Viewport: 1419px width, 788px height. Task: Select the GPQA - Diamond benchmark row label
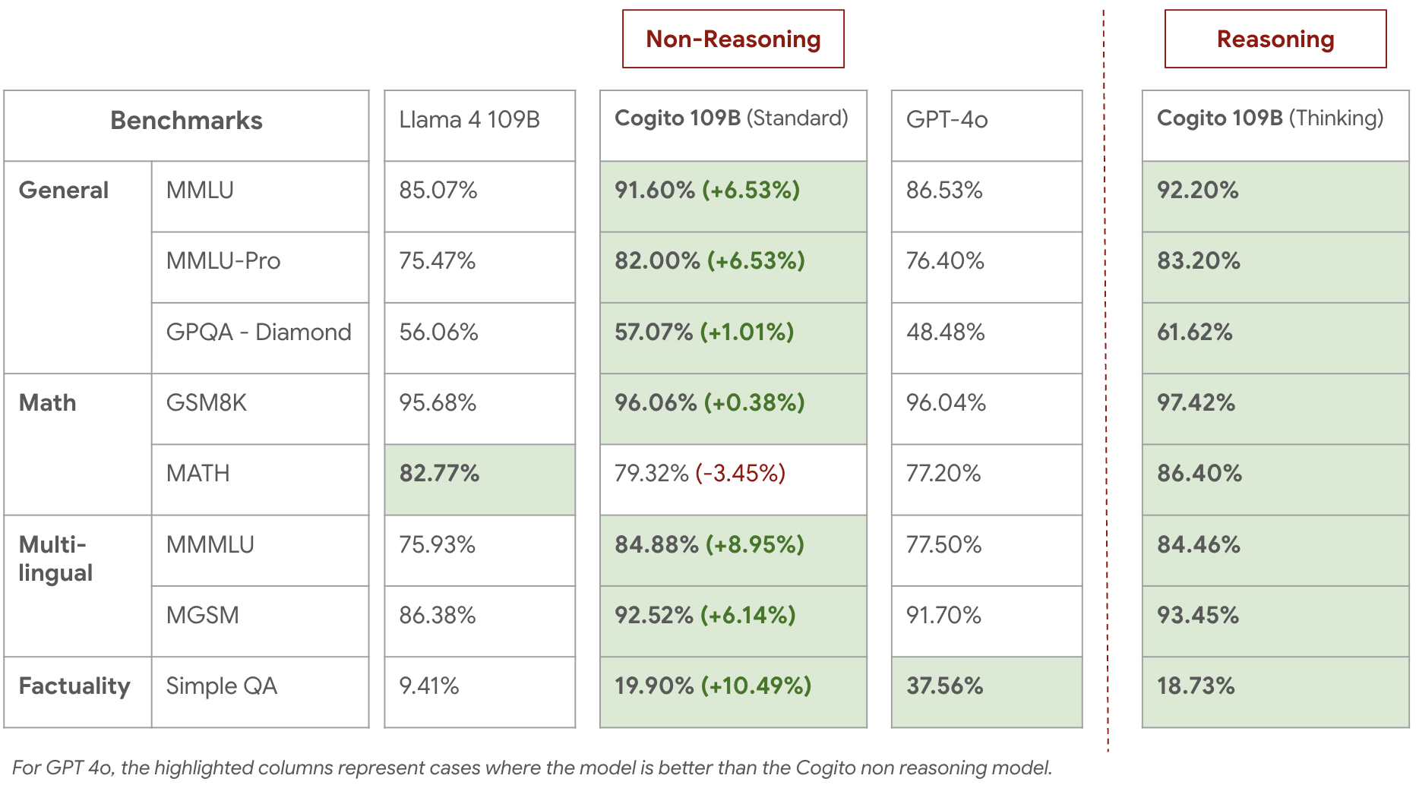259,333
